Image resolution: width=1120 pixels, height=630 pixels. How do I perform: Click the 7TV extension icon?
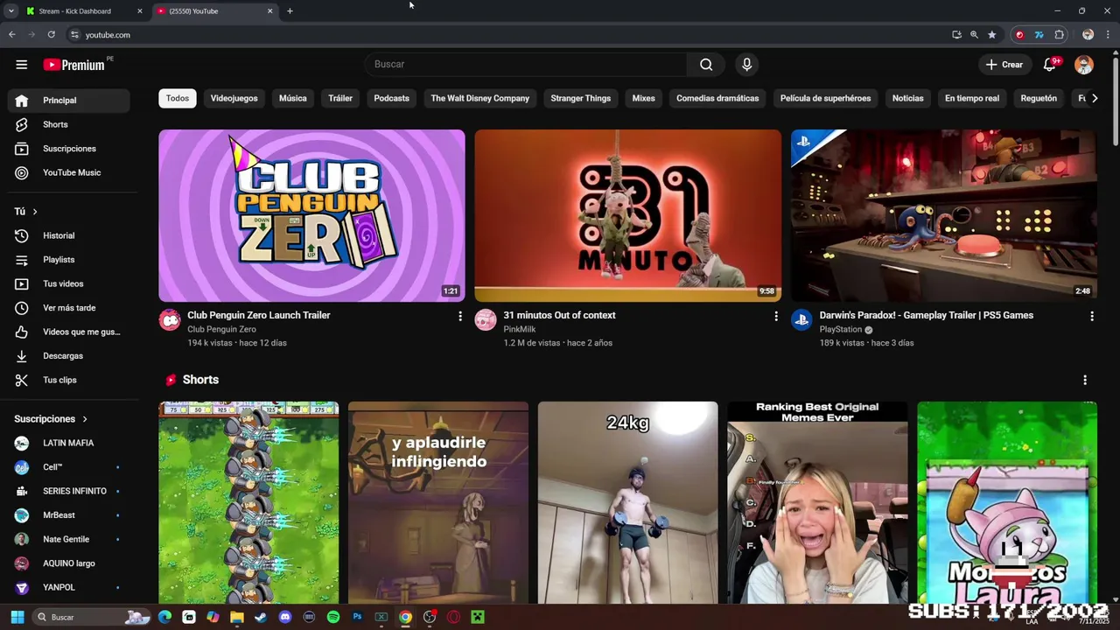pyautogui.click(x=1039, y=35)
